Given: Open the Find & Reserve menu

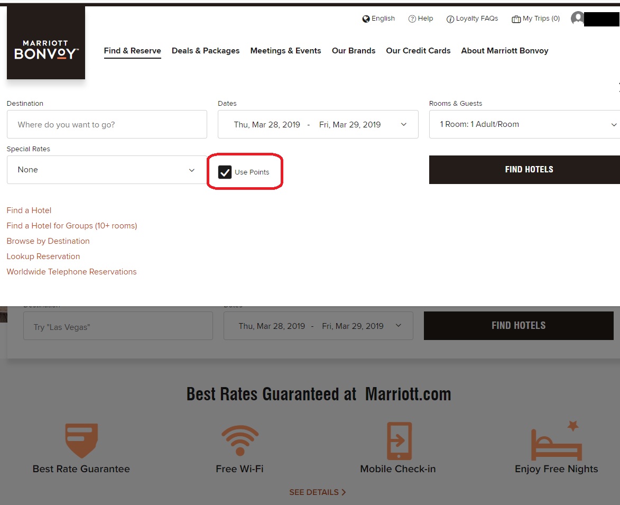Looking at the screenshot, I should [x=133, y=51].
